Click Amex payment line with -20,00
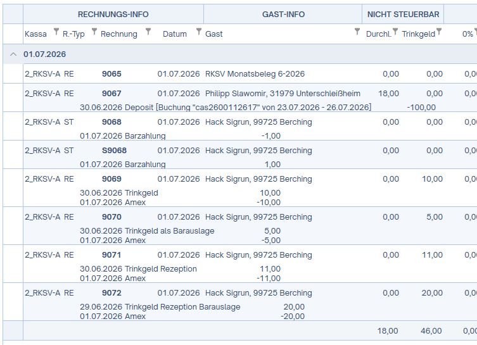477x345 pixels. [x=193, y=317]
